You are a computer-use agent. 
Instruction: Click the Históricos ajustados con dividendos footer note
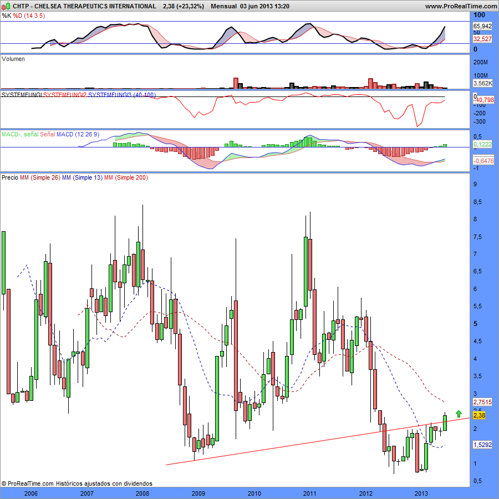[x=104, y=483]
